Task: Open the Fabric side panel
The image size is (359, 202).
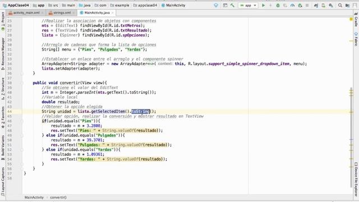Action: point(356,39)
